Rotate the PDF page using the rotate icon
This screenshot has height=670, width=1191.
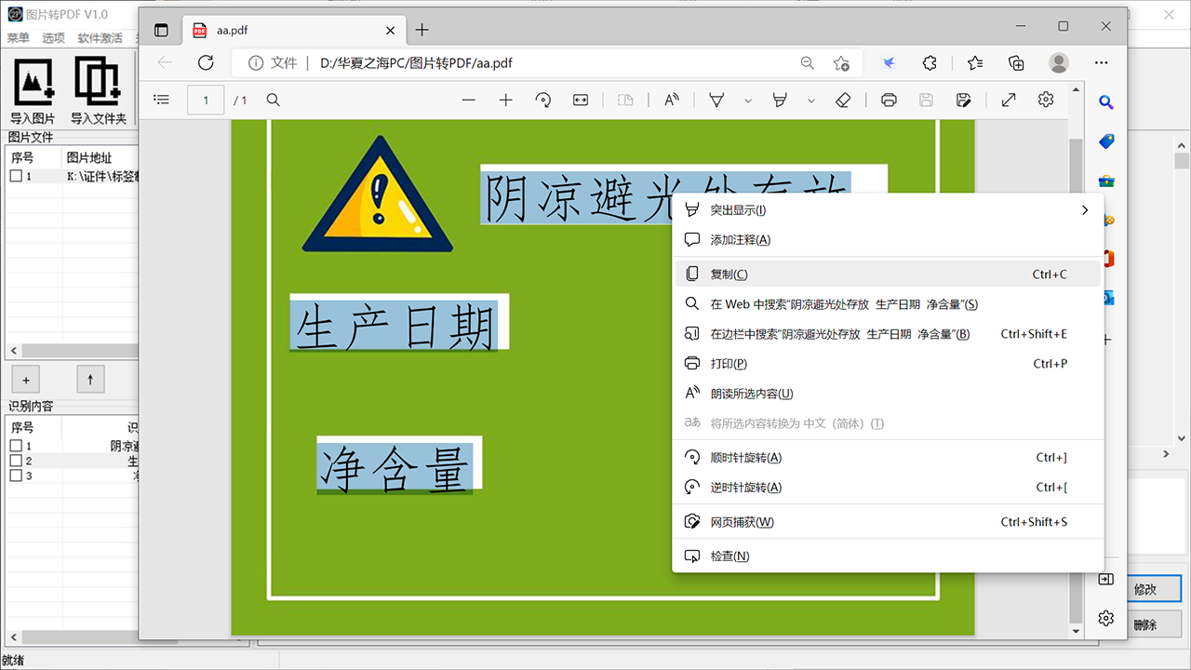(x=543, y=100)
